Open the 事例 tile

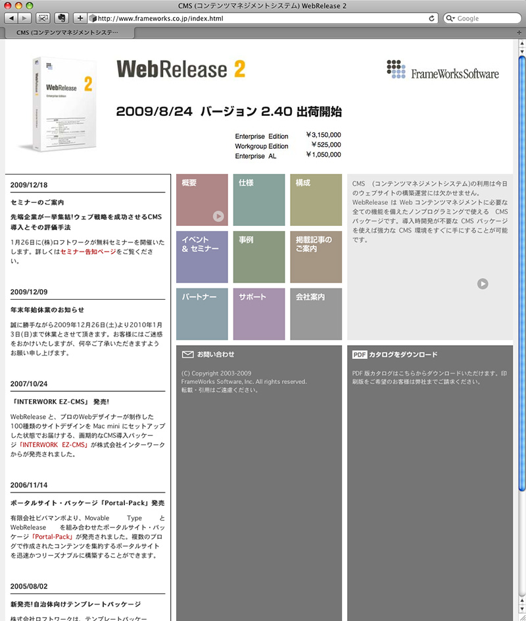point(259,257)
